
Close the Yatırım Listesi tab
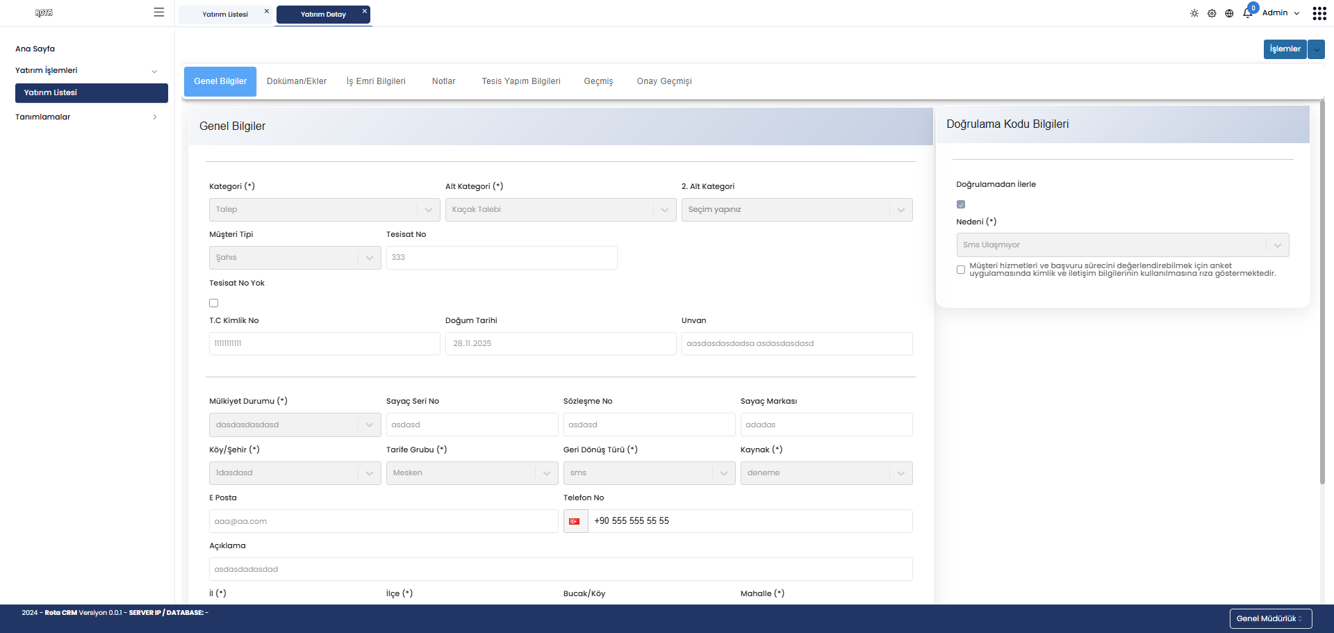click(267, 11)
